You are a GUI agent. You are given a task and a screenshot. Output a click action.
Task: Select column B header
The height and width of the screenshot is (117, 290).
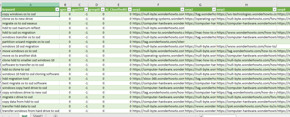pos(65,5)
